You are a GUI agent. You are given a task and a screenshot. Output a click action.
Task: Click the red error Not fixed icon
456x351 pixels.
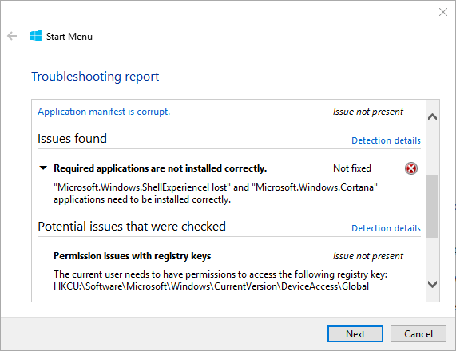(411, 168)
